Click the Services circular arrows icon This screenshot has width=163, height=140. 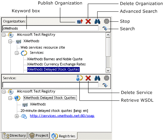click(x=24, y=53)
